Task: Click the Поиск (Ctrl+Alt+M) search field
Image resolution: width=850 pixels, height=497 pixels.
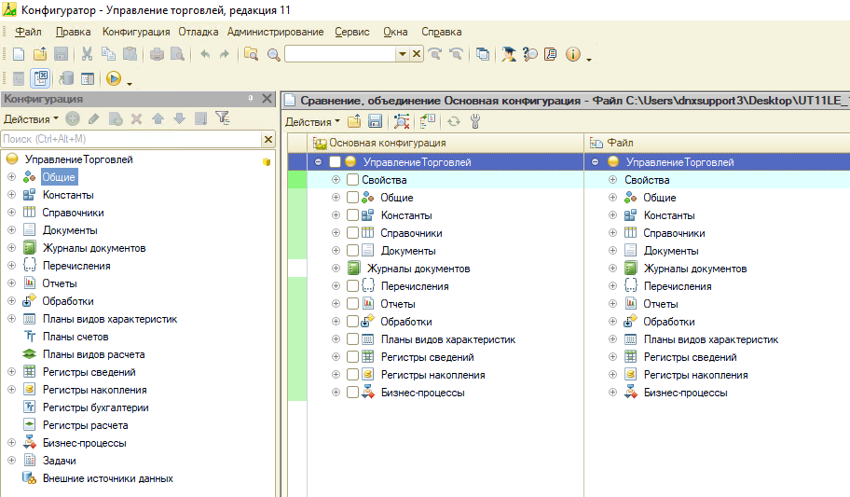Action: (x=130, y=139)
